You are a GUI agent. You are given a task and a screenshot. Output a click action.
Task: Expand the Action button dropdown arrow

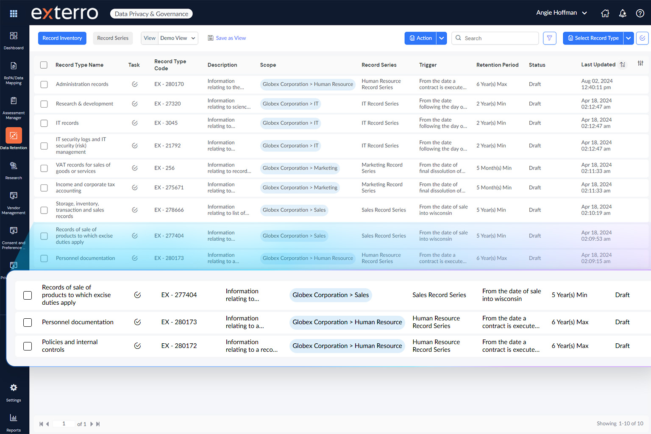[x=442, y=38]
